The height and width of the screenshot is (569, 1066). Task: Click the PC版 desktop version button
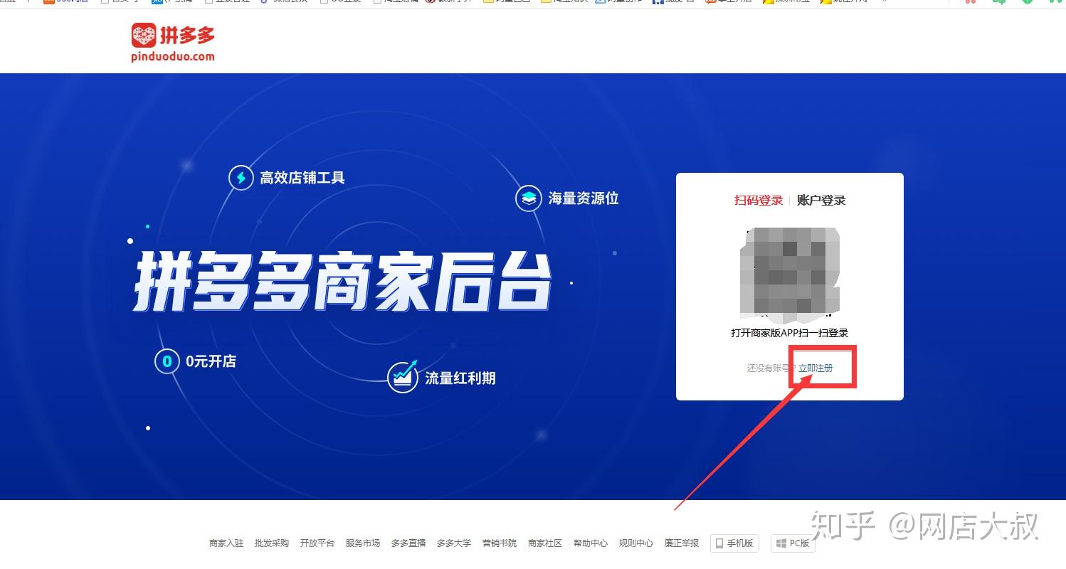pyautogui.click(x=793, y=543)
